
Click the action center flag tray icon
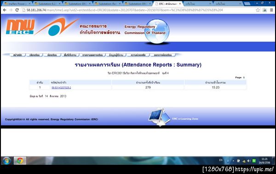point(238,161)
